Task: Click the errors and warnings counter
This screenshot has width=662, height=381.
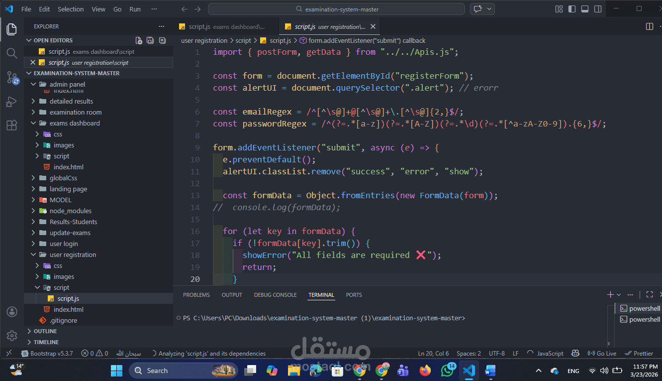Action: click(95, 353)
